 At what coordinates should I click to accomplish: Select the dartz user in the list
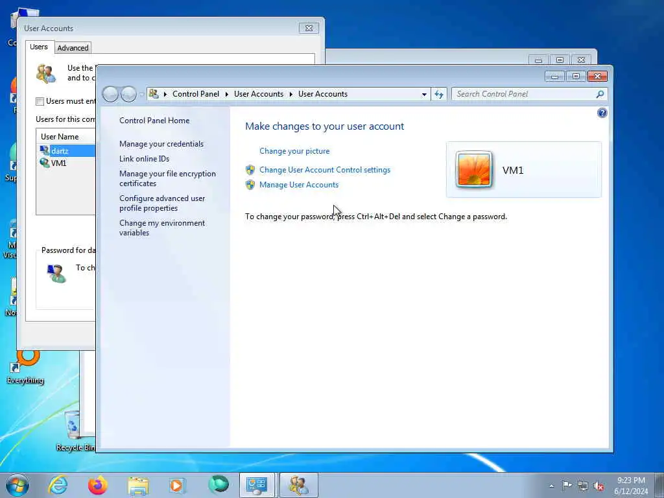click(x=59, y=150)
